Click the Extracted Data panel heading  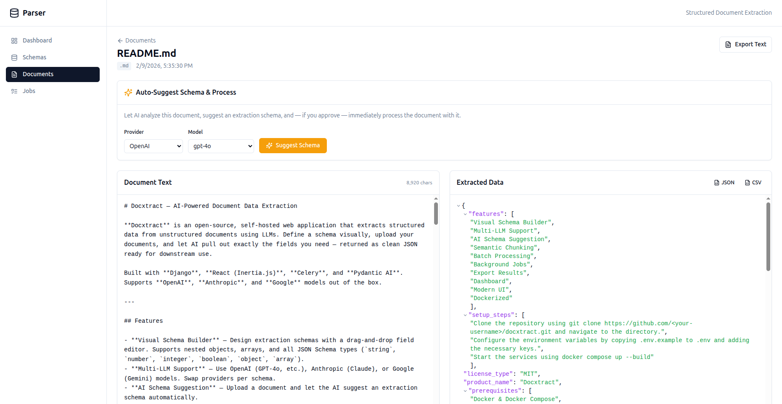pyautogui.click(x=480, y=183)
